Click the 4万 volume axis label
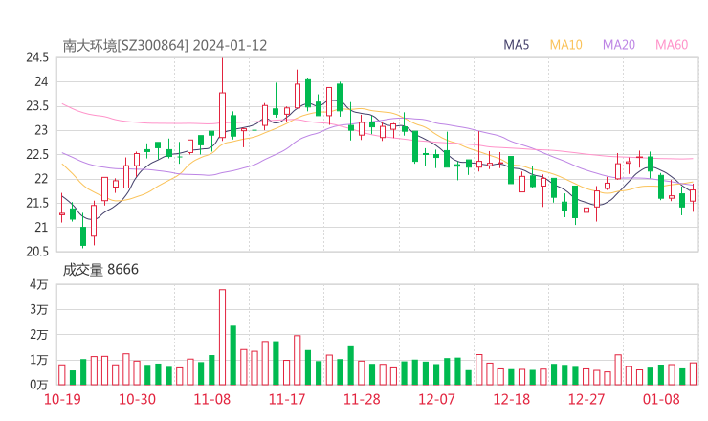Viewport: 708px width, 421px height. pyautogui.click(x=38, y=285)
